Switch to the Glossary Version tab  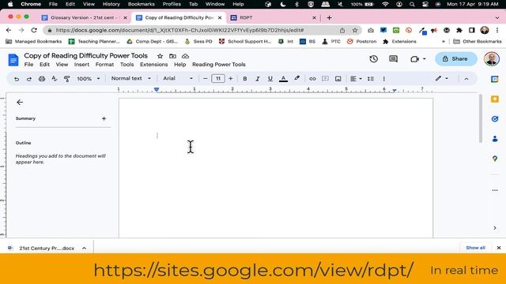click(85, 17)
